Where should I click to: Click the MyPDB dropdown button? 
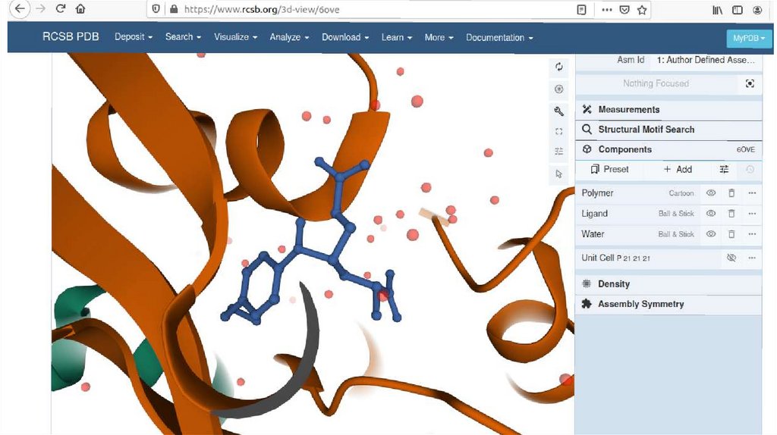[748, 38]
